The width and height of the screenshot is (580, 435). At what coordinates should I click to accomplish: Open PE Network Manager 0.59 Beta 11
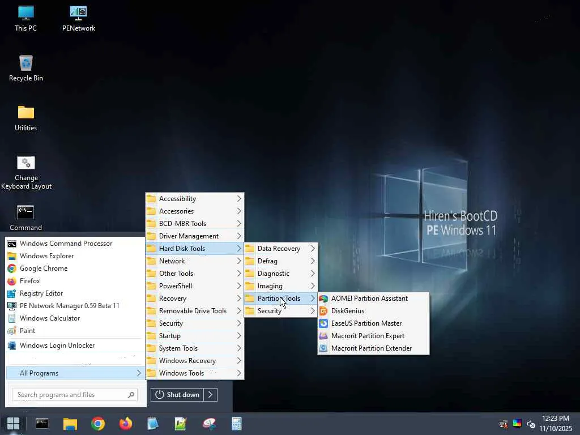(x=75, y=306)
